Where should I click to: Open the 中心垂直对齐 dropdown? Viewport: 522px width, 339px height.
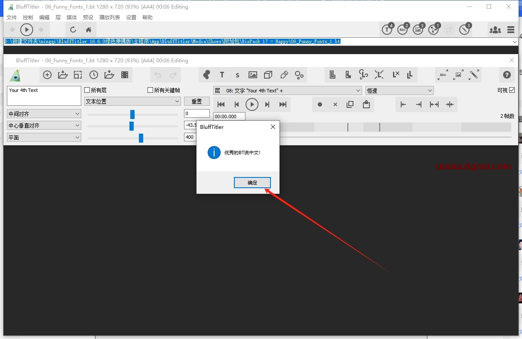tap(44, 125)
